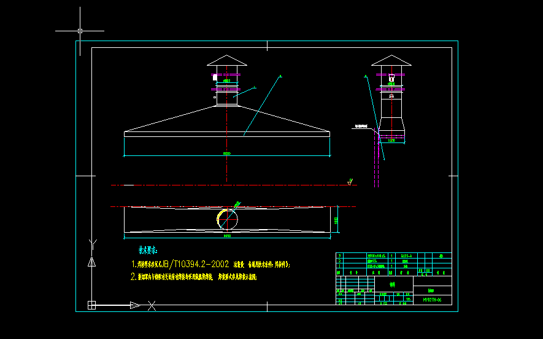Select parts list item number 2
This screenshot has width=543, height=339.
tap(339, 260)
